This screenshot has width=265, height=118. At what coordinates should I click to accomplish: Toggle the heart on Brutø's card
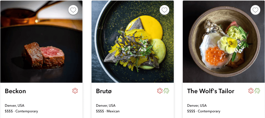point(164,10)
